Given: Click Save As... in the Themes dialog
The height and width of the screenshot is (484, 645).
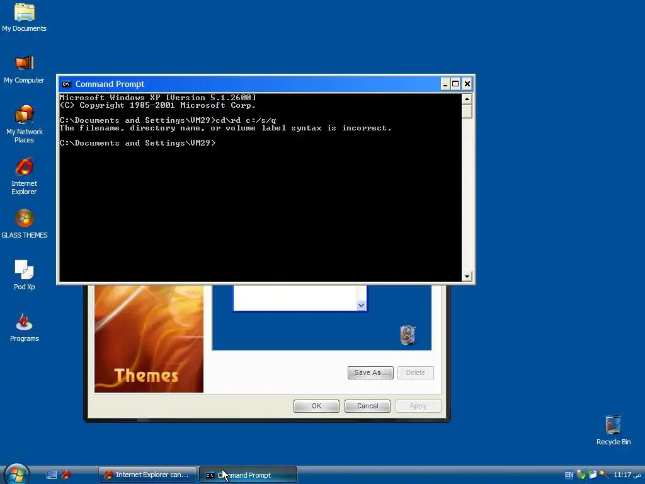Looking at the screenshot, I should point(370,372).
